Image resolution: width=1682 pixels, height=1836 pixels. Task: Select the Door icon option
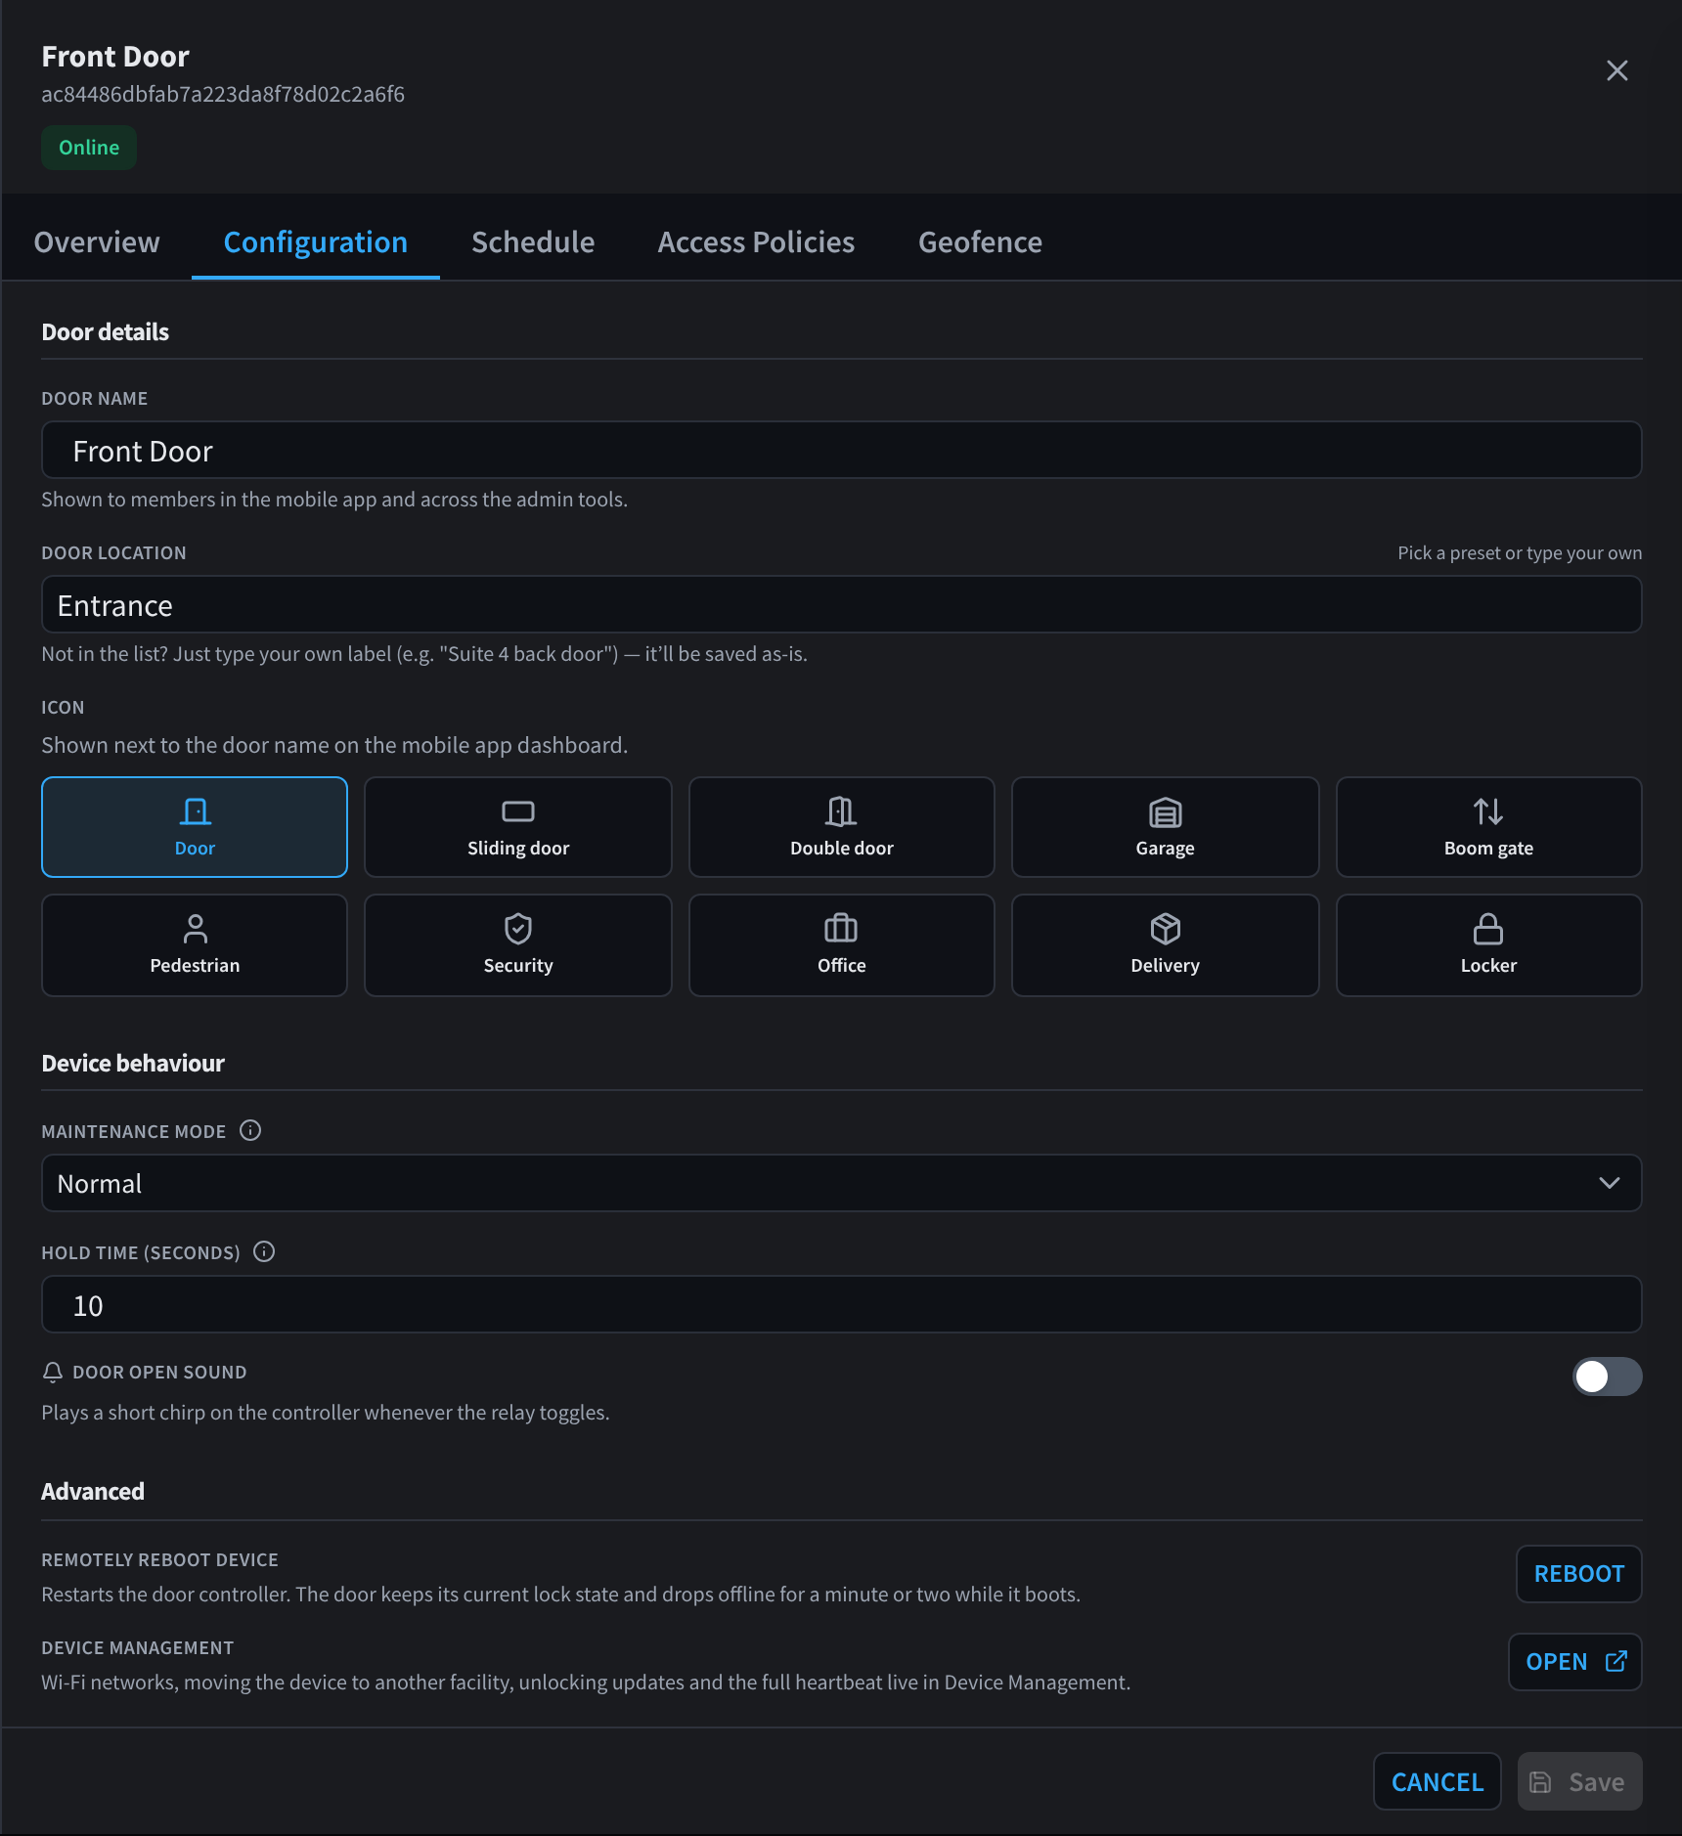coord(195,827)
